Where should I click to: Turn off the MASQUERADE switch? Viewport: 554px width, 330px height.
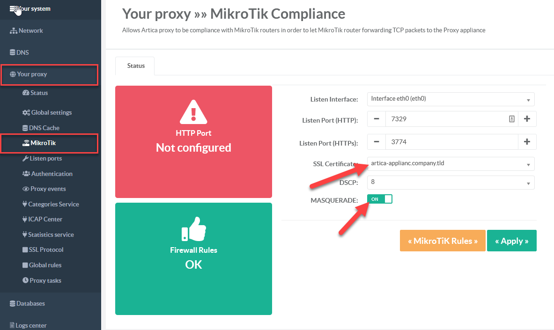(379, 199)
